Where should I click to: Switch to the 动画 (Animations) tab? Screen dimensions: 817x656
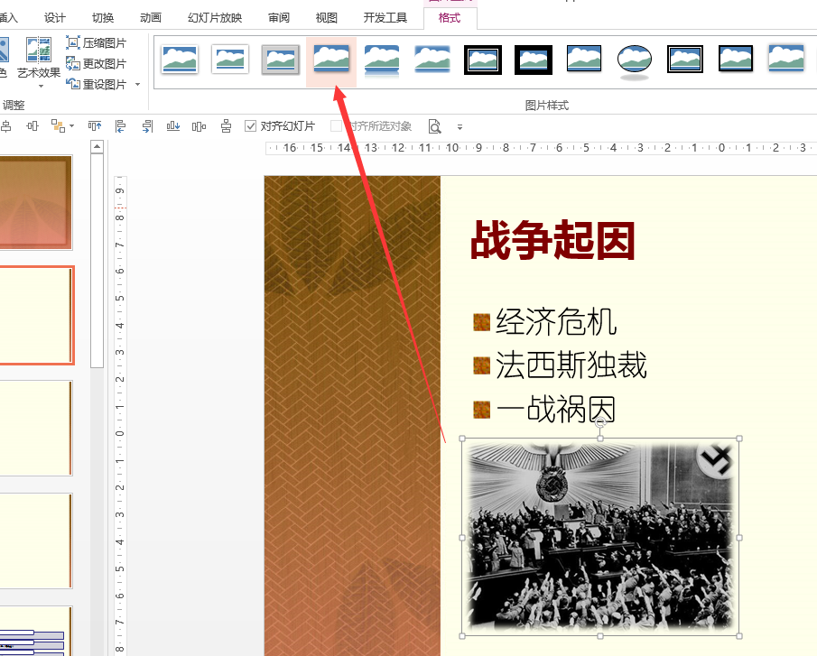[x=151, y=16]
